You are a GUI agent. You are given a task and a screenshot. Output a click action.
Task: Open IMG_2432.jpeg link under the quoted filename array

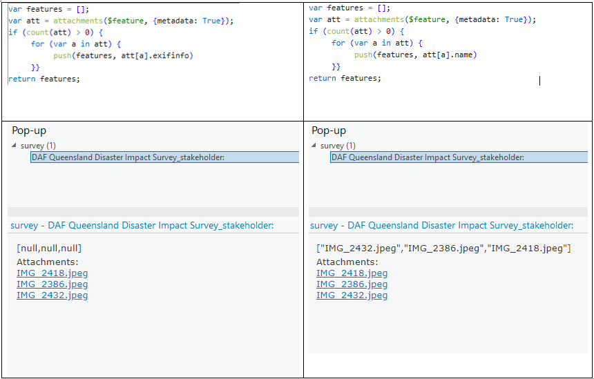pos(352,295)
